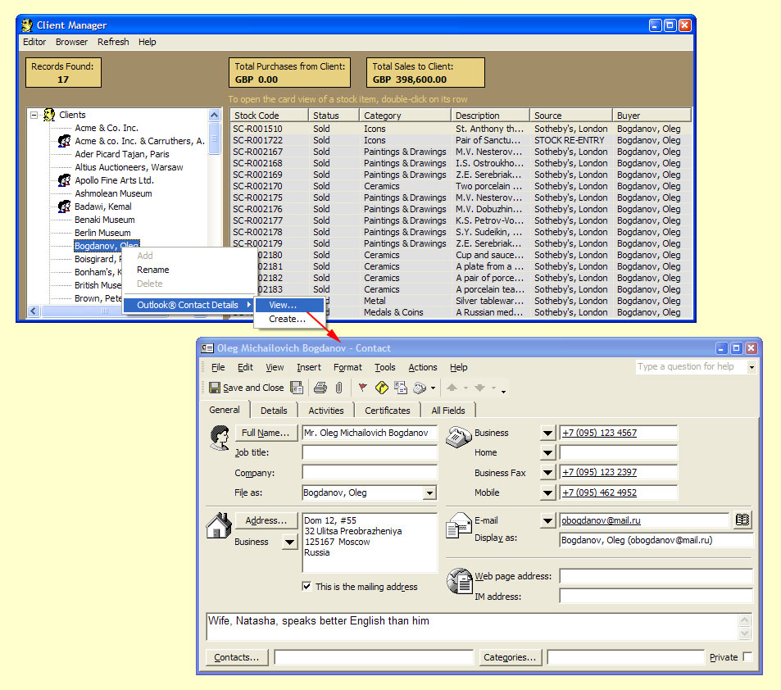Select Rename in the context menu
Screen dimensions: 781x690
[x=153, y=270]
